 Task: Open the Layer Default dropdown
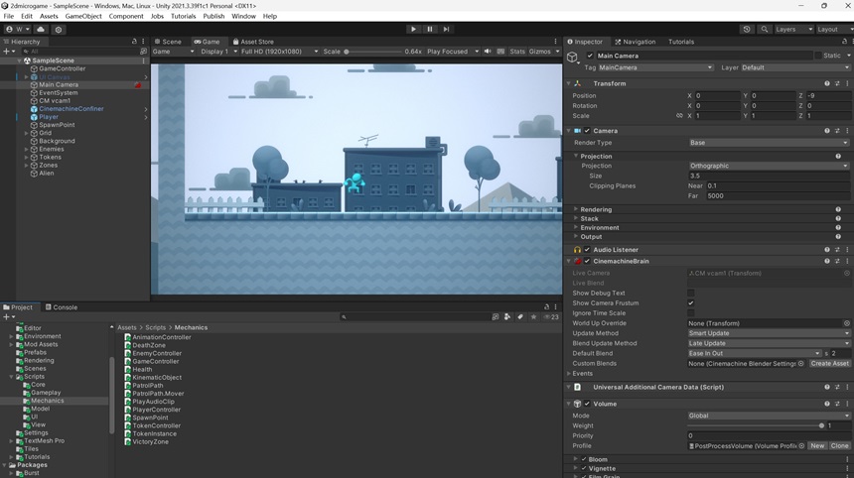(x=795, y=67)
